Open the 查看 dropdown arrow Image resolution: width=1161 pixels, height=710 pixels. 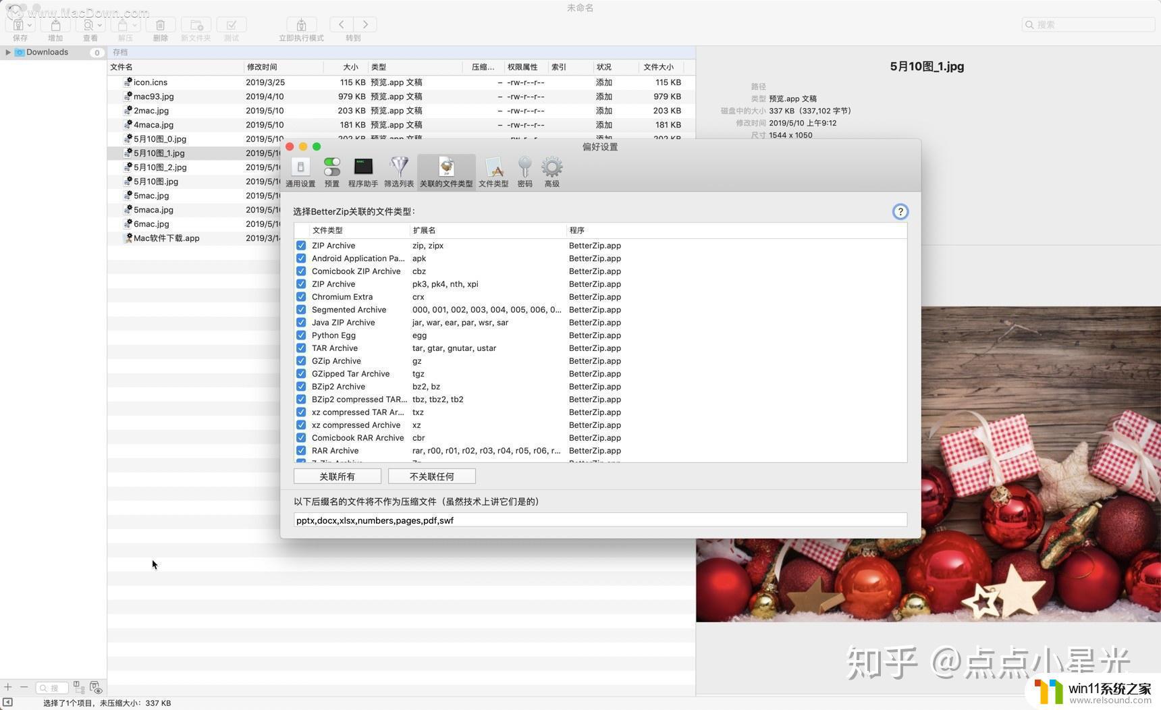click(100, 25)
